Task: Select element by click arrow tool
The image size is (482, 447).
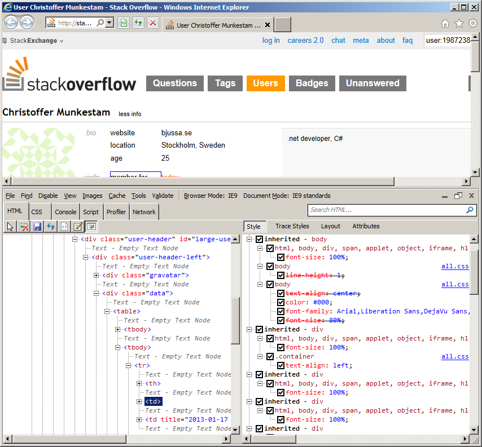Action: coord(10,227)
